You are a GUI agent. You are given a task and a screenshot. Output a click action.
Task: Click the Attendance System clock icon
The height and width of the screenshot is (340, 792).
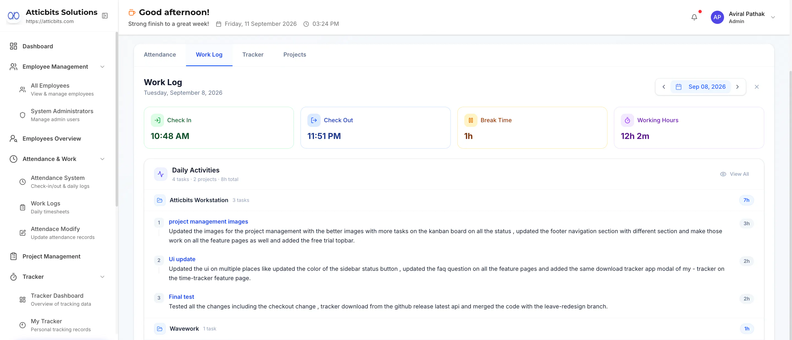[x=23, y=182]
